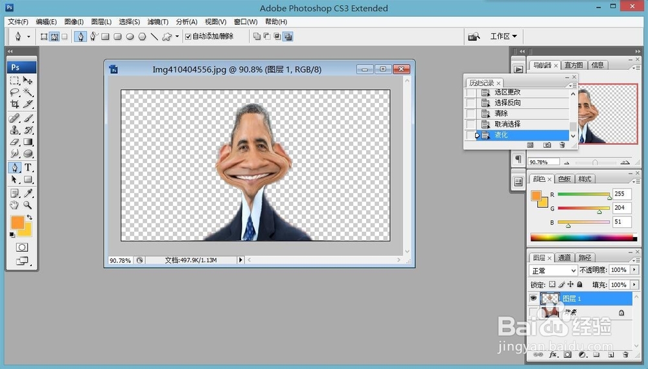This screenshot has height=369, width=648.
Task: Open the 文件(F) menu
Action: click(x=18, y=22)
